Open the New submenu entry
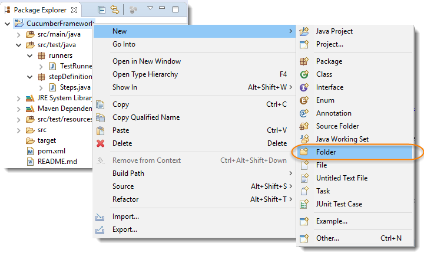The height and width of the screenshot is (256, 424). pyautogui.click(x=195, y=31)
